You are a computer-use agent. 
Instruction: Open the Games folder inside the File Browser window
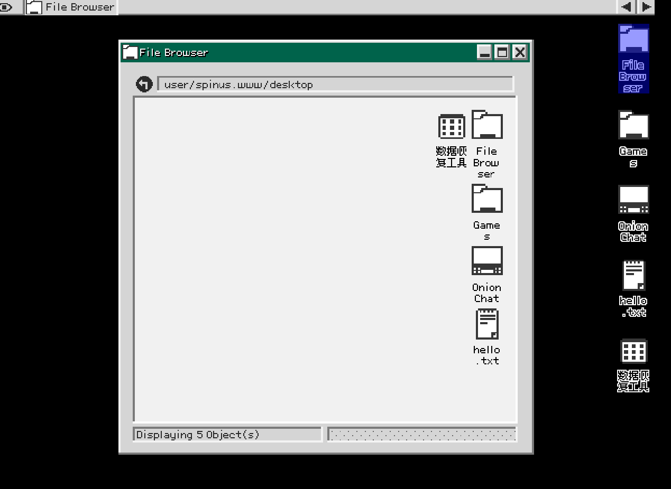(487, 199)
